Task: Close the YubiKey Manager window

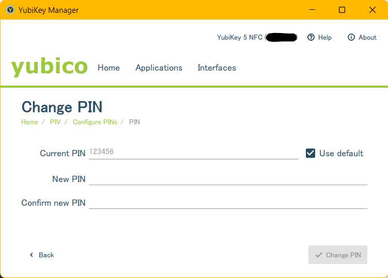Action: point(372,10)
